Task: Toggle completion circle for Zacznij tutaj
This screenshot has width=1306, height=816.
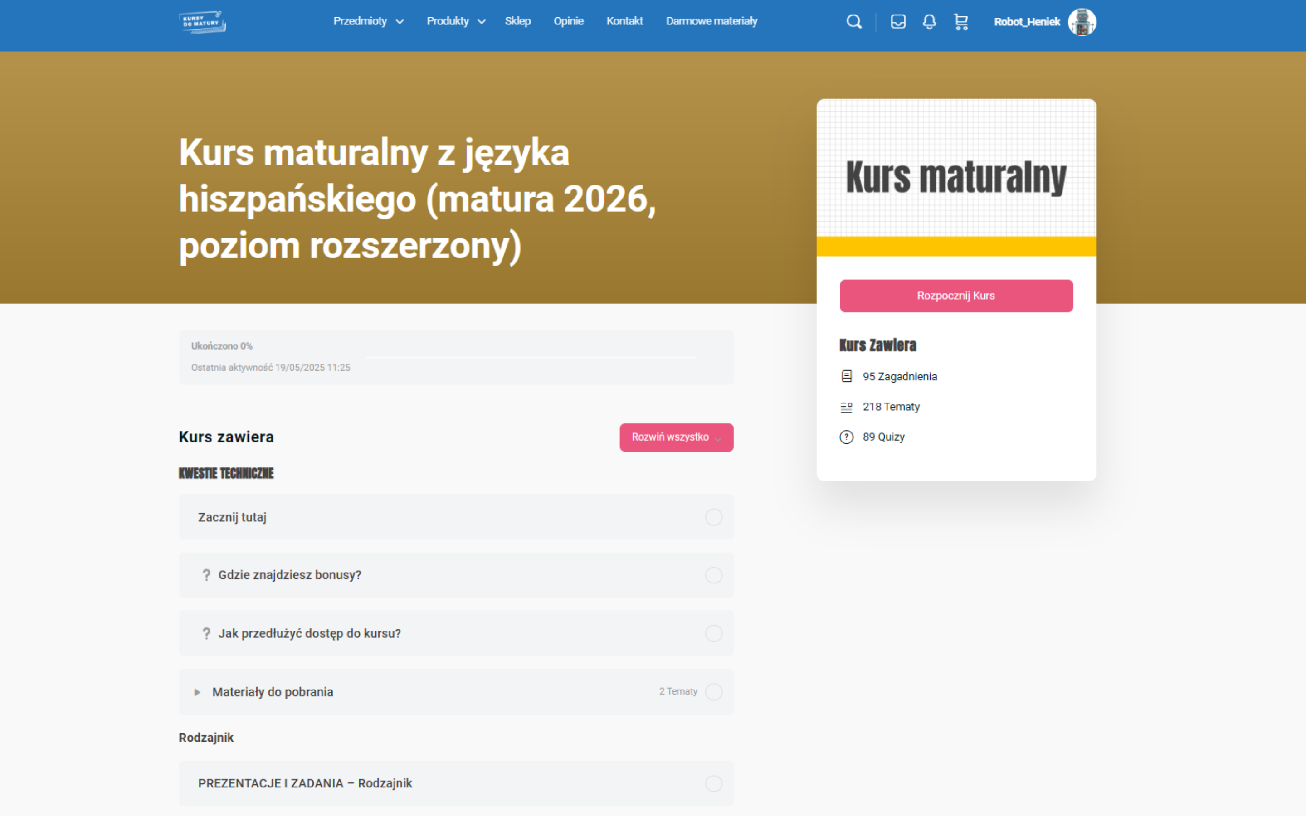Action: coord(713,517)
